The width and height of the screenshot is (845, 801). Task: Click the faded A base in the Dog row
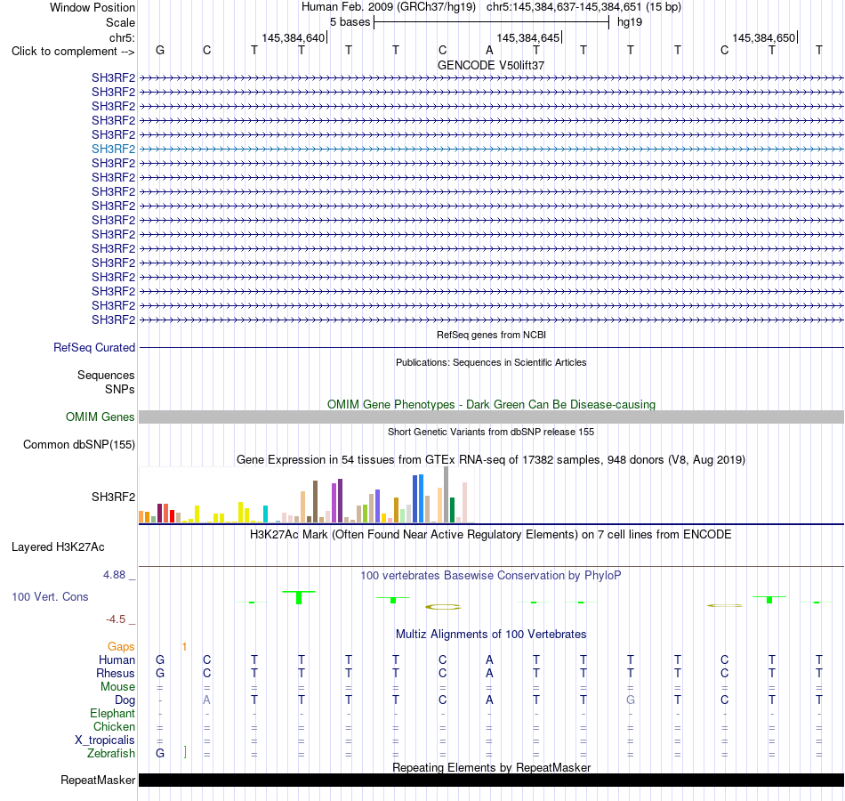(207, 700)
